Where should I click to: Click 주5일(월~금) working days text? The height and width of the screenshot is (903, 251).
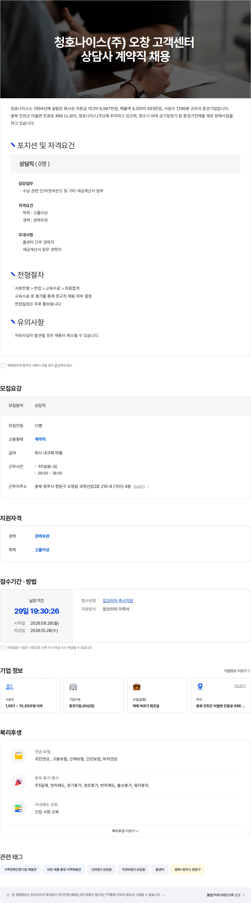click(48, 467)
